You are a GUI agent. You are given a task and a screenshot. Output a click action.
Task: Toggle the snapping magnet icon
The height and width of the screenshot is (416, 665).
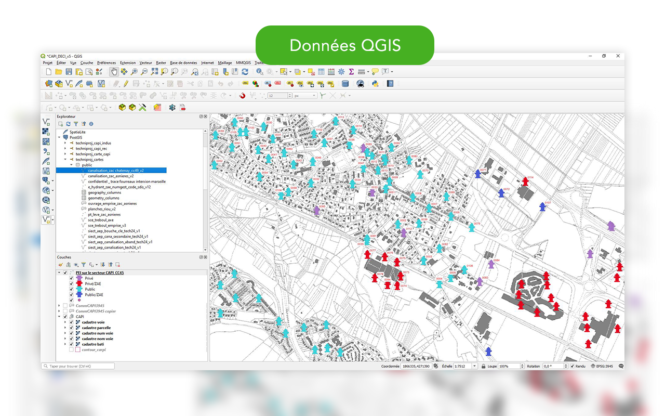(242, 96)
